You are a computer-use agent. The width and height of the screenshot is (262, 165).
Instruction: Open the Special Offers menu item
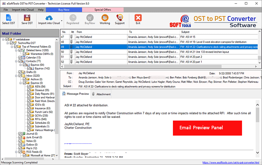pyautogui.click(x=103, y=10)
